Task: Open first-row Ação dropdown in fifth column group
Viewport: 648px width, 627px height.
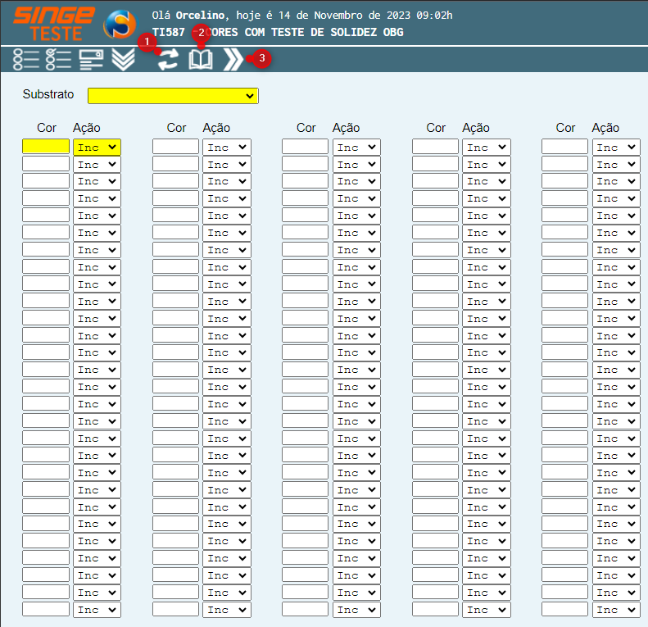Action: 616,148
